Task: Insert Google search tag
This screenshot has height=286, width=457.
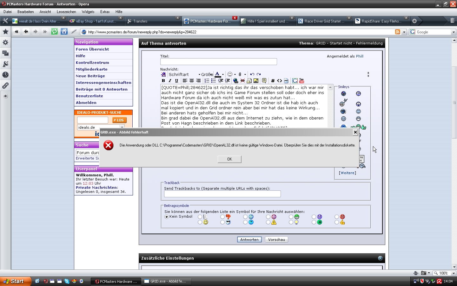Action: [x=295, y=81]
